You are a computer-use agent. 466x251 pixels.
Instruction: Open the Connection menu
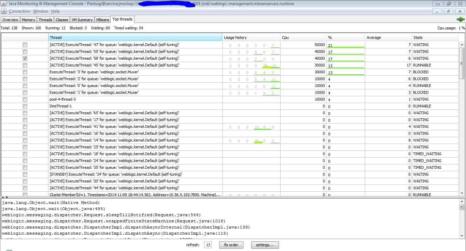coord(19,11)
